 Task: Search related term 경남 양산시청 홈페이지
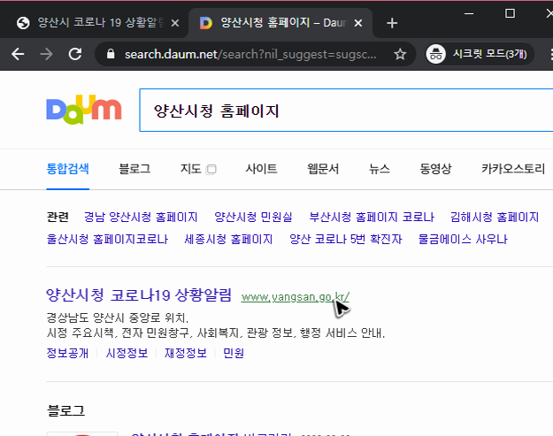coord(141,217)
